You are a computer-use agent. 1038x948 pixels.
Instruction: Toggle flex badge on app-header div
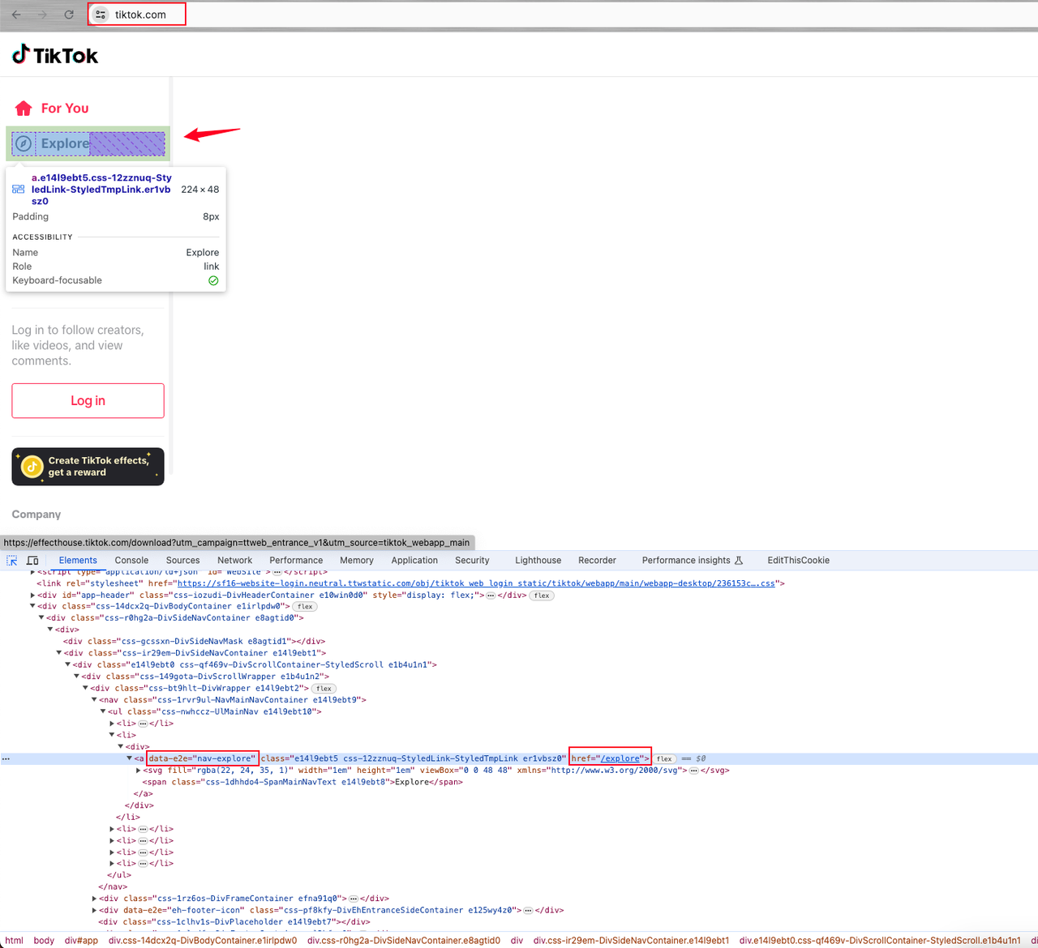542,596
